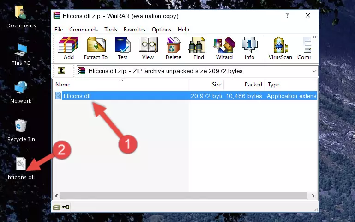Run the Test archive tool
This screenshot has width=355, height=222.
pos(122,48)
